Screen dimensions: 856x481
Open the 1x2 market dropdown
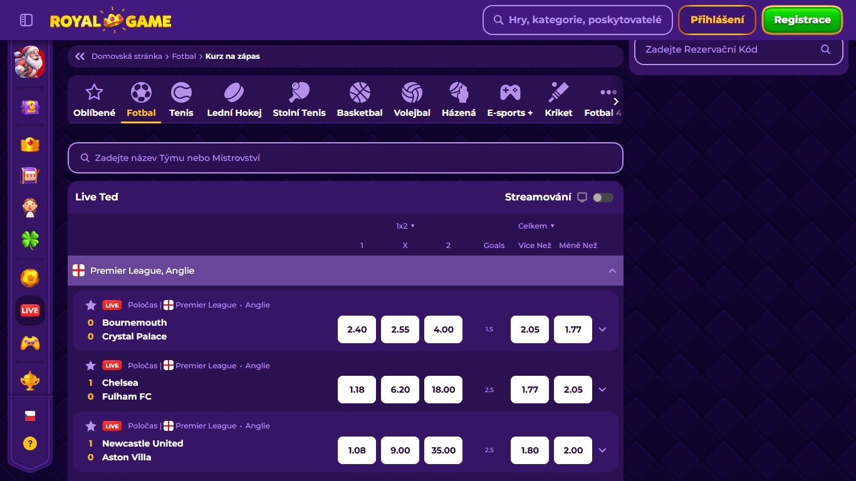[x=405, y=226]
